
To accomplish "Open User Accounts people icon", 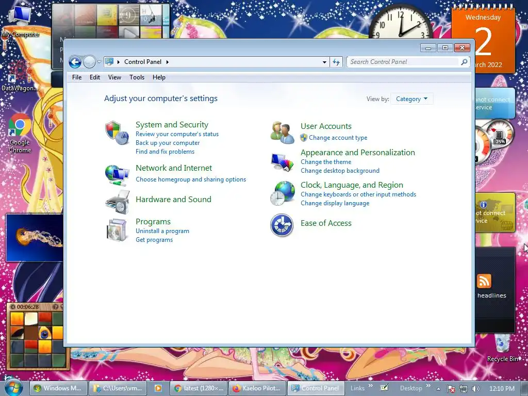I will pyautogui.click(x=282, y=133).
